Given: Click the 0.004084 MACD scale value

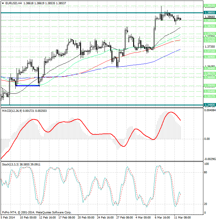Looking at the screenshot, I should pyautogui.click(x=210, y=110).
